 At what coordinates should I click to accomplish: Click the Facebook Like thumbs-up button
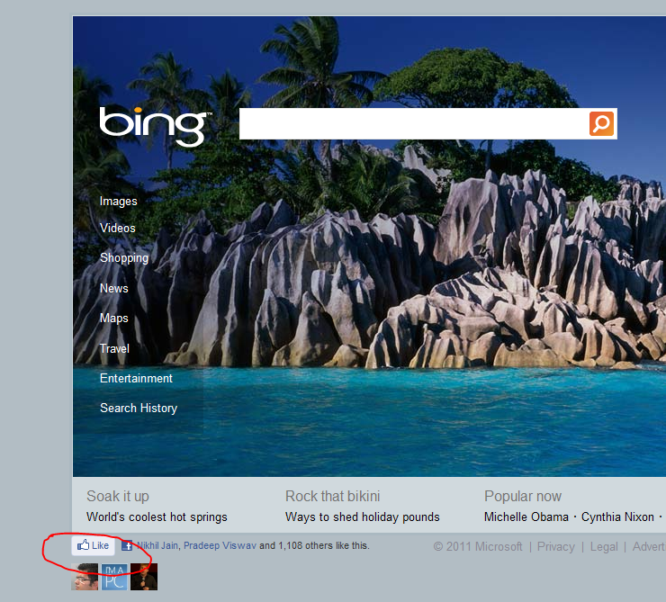[x=93, y=545]
